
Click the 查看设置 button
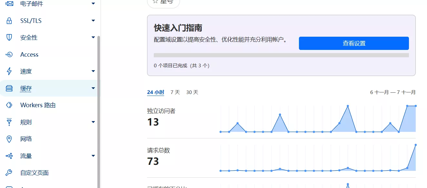pyautogui.click(x=354, y=43)
